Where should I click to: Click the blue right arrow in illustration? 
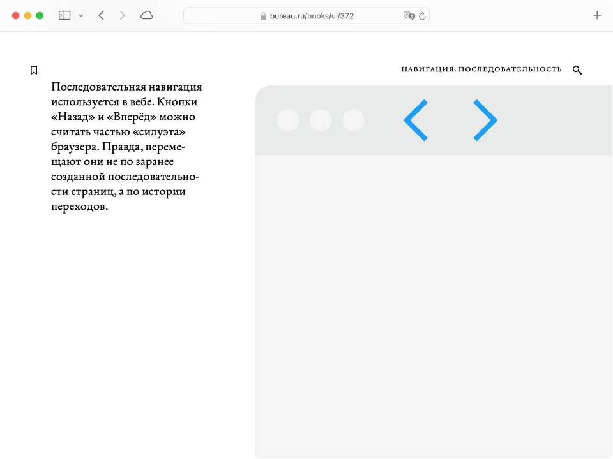[485, 120]
